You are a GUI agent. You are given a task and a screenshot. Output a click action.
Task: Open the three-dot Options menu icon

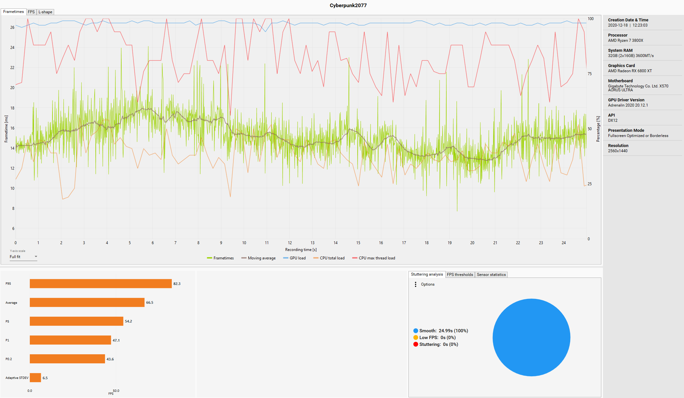pos(416,284)
